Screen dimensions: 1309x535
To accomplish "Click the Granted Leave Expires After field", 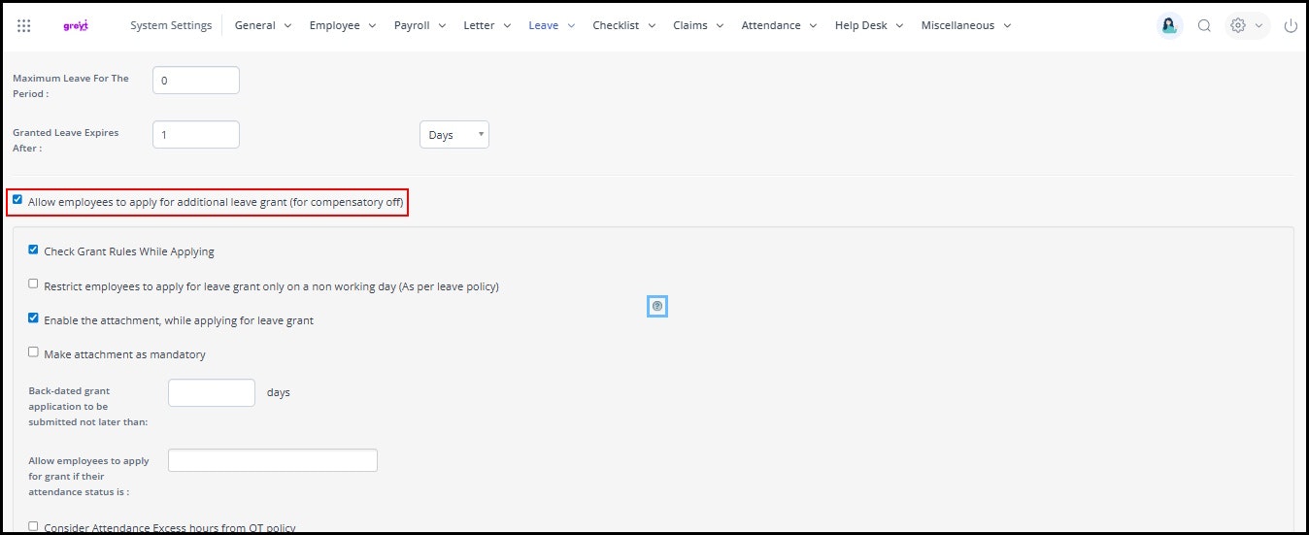I will click(196, 135).
